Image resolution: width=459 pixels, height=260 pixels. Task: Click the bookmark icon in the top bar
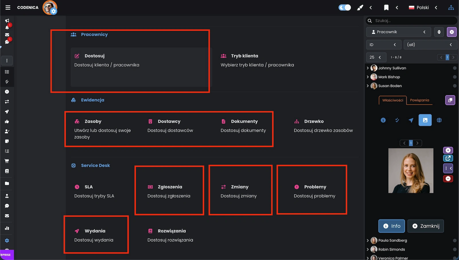click(x=386, y=7)
